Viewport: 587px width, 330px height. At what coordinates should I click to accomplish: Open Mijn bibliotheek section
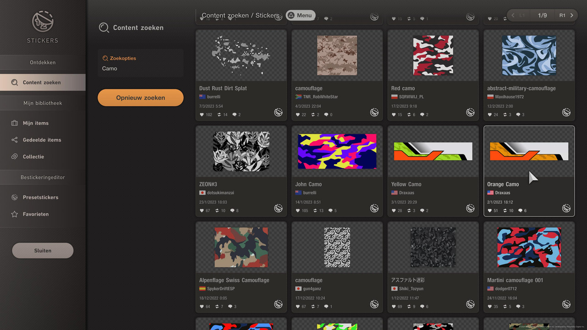point(43,103)
